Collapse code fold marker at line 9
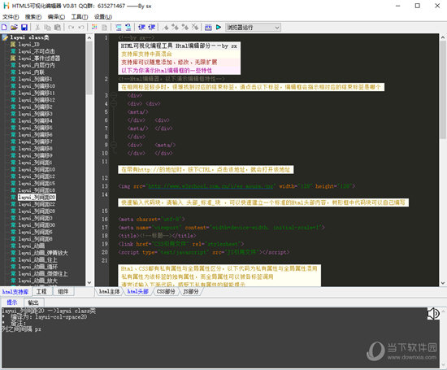Screen dimensions: 447x370 pyautogui.click(x=114, y=145)
